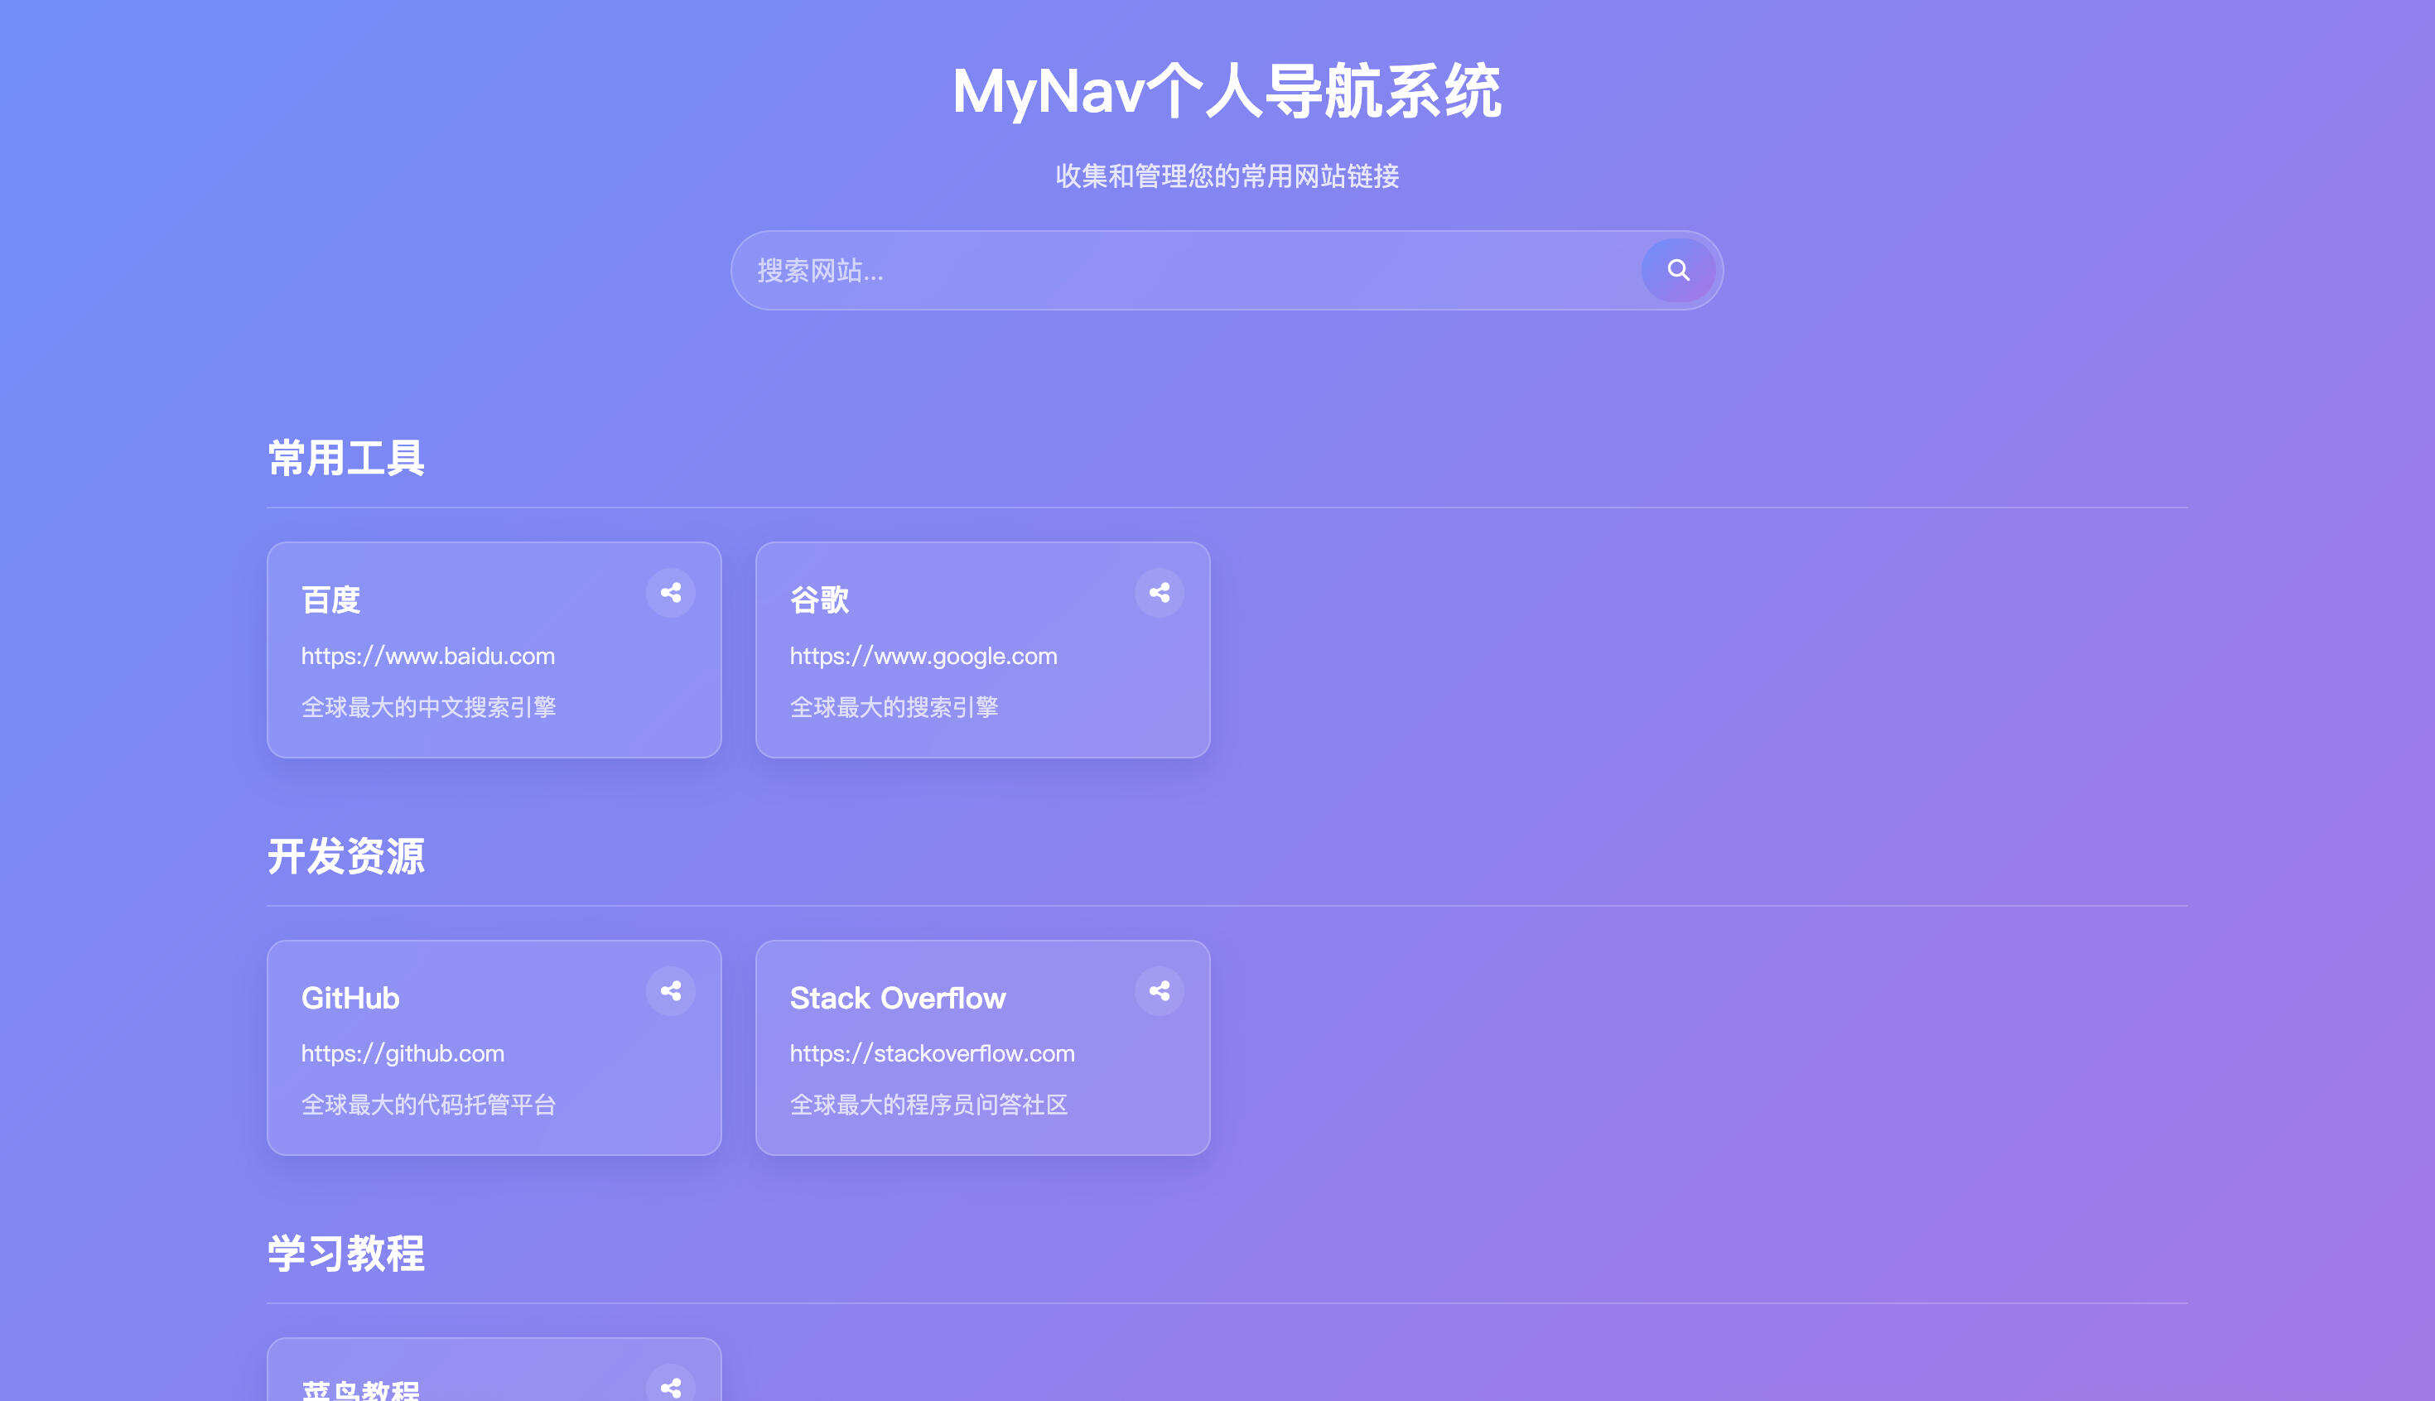Click the https://stackoverflow.com URL text
The width and height of the screenshot is (2435, 1401).
click(932, 1052)
